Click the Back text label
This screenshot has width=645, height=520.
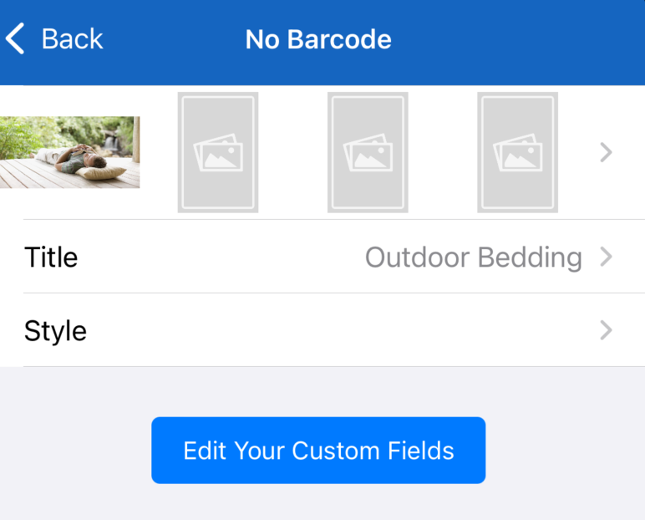tap(72, 39)
